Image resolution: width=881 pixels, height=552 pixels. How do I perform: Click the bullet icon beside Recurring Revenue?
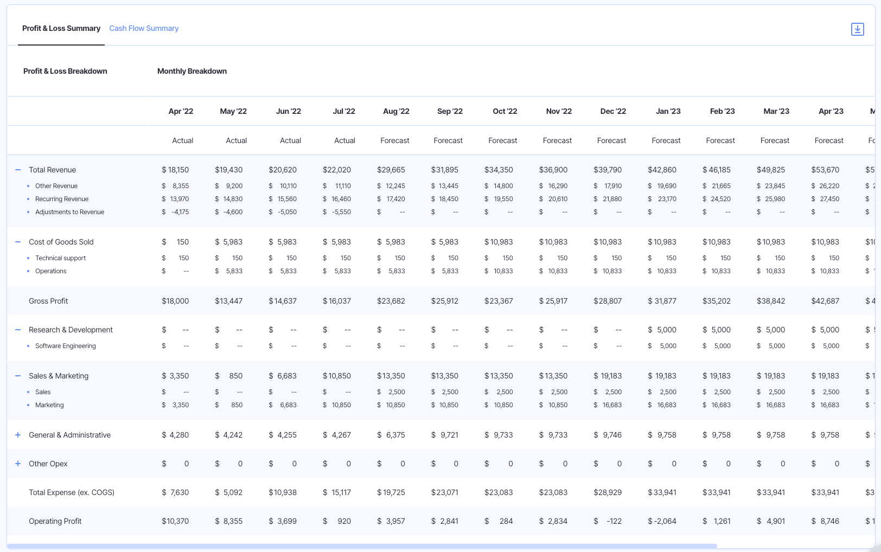pos(28,198)
